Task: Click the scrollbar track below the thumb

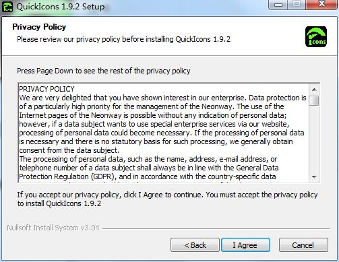Action: [x=314, y=139]
